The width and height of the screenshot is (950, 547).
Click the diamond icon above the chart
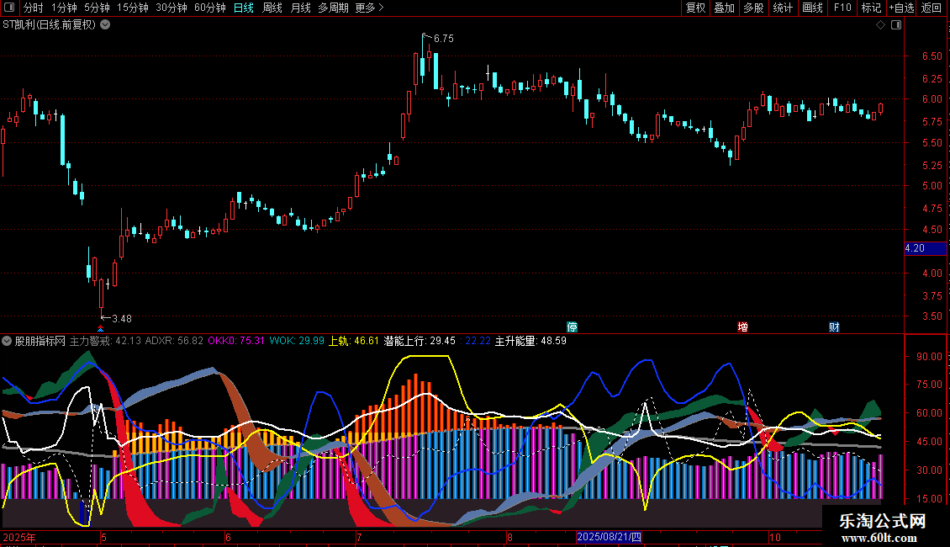click(x=881, y=25)
